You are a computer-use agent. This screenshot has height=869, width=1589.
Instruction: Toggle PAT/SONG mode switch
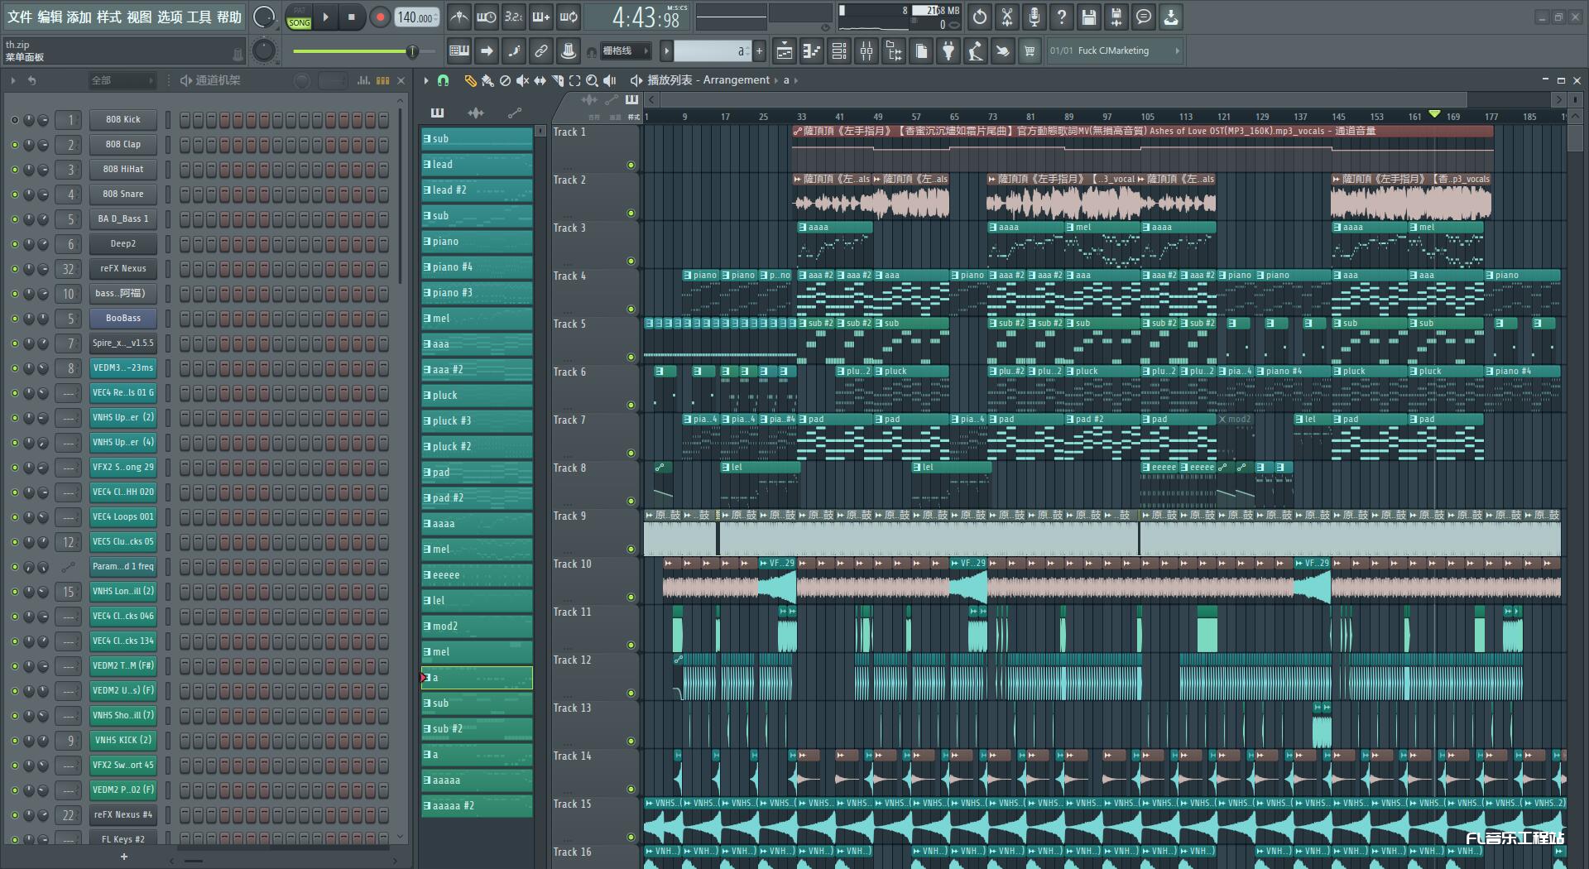(x=299, y=17)
